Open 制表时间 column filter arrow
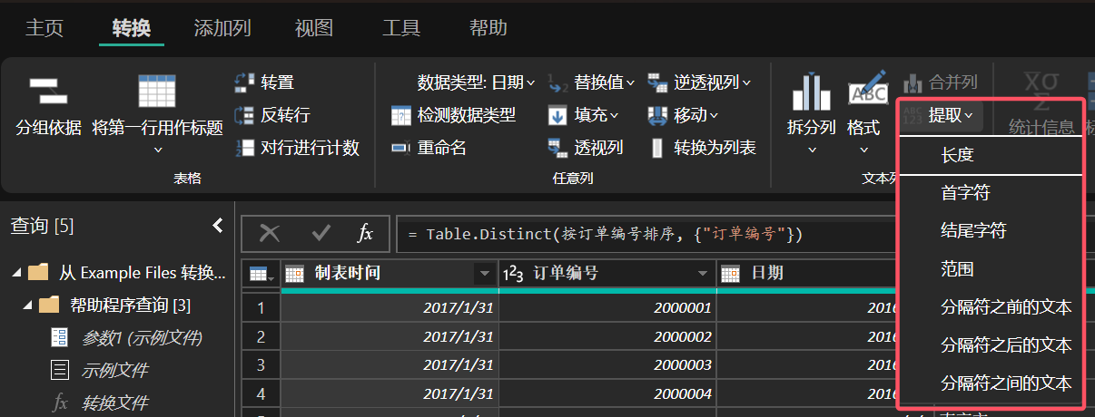Viewport: 1095px width, 417px height. pos(482,274)
